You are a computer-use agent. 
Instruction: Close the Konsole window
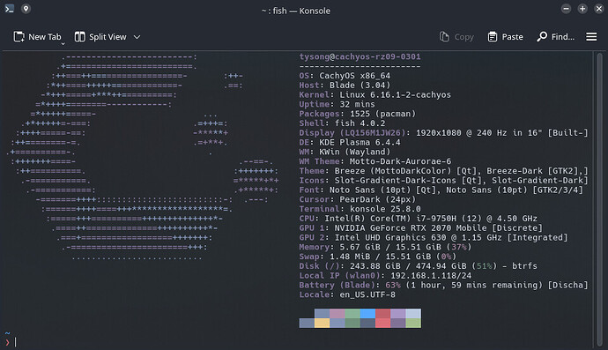pyautogui.click(x=599, y=9)
